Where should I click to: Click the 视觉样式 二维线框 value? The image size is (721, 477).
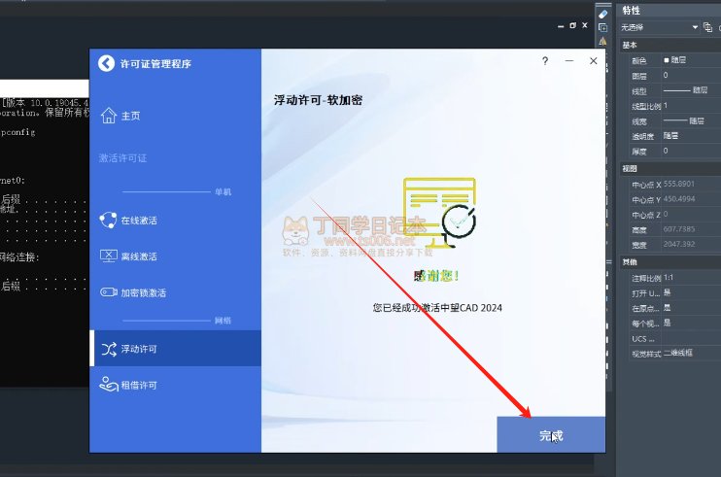click(x=678, y=353)
